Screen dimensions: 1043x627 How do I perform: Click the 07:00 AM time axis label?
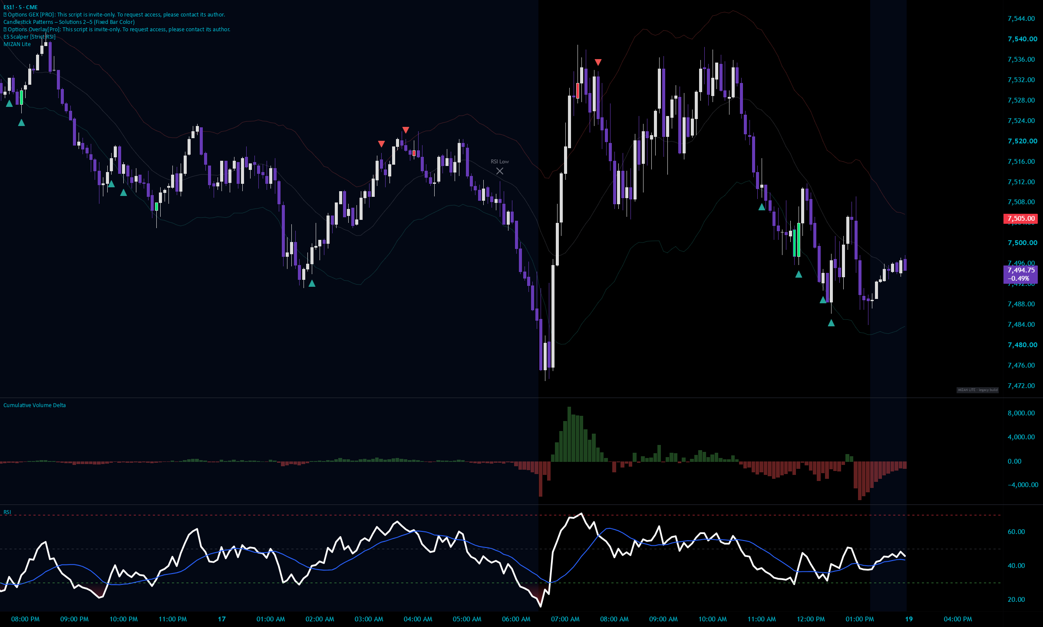[x=565, y=619]
